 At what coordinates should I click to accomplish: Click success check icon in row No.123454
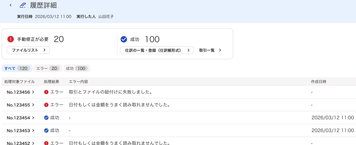[x=46, y=118]
